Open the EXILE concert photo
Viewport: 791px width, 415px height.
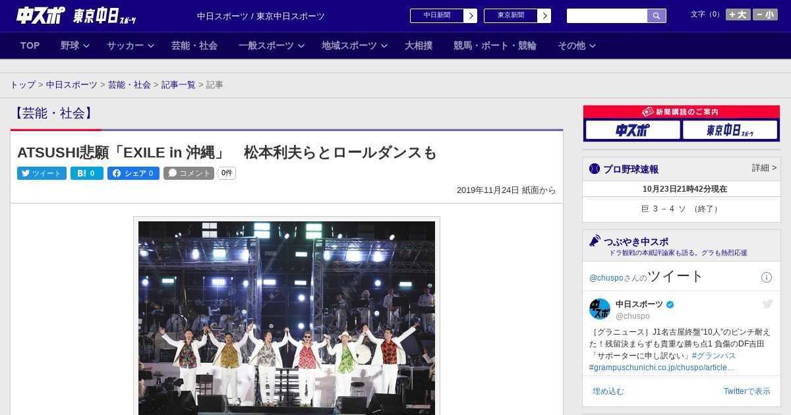[x=287, y=318]
